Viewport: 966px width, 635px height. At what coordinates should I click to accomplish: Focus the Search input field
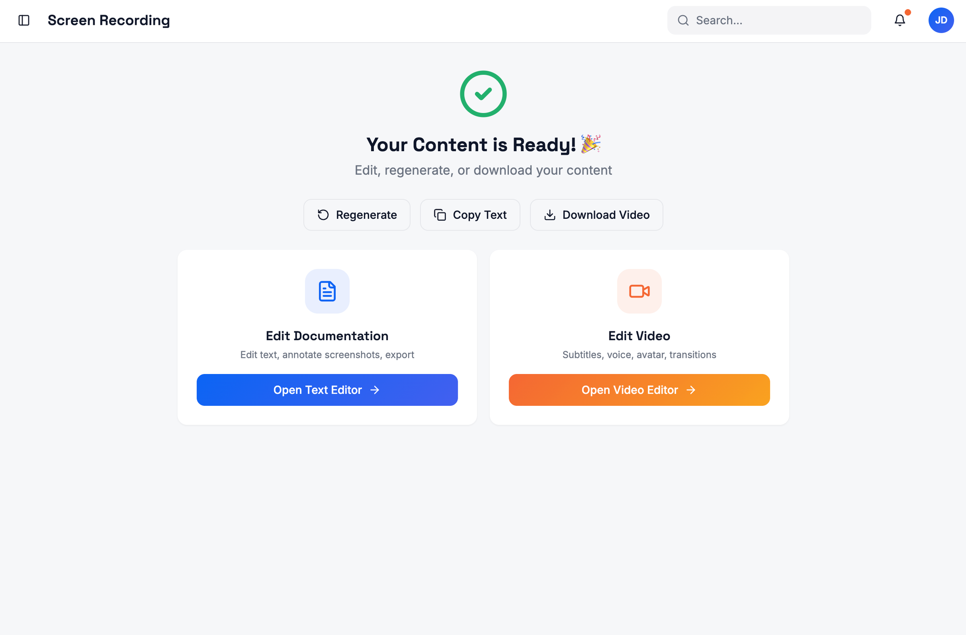[769, 20]
